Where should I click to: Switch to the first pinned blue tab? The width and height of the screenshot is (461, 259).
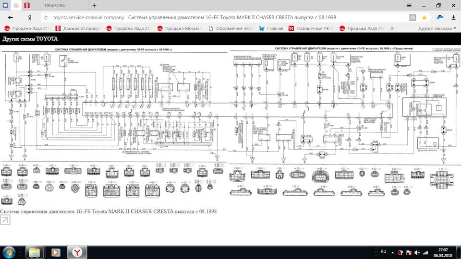[x=5, y=5]
